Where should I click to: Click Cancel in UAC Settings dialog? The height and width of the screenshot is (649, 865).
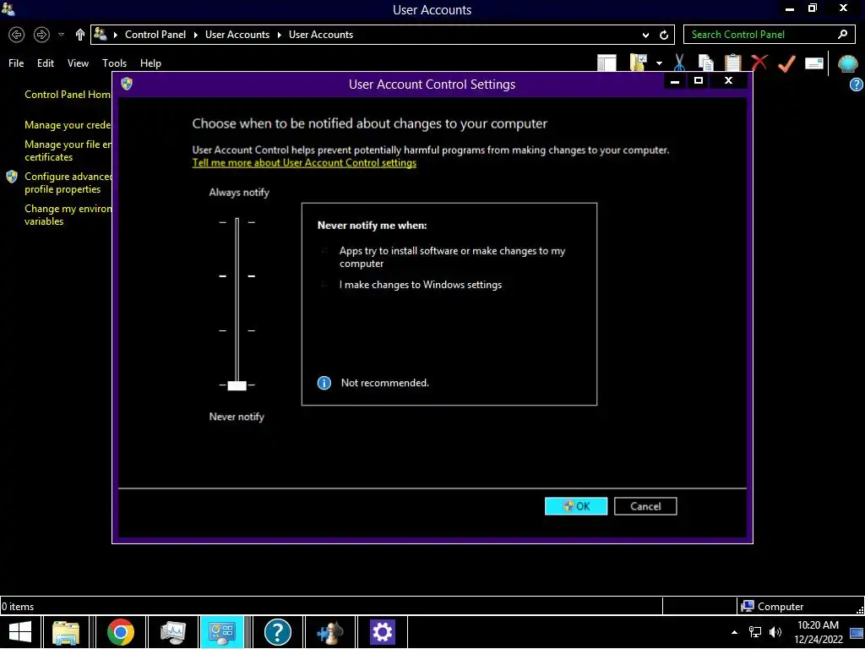pyautogui.click(x=645, y=506)
